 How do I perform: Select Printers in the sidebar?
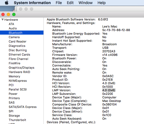[14, 98]
